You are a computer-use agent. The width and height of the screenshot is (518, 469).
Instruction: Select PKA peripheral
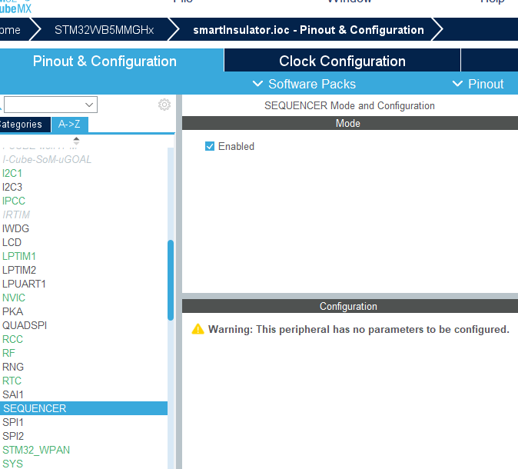point(12,311)
